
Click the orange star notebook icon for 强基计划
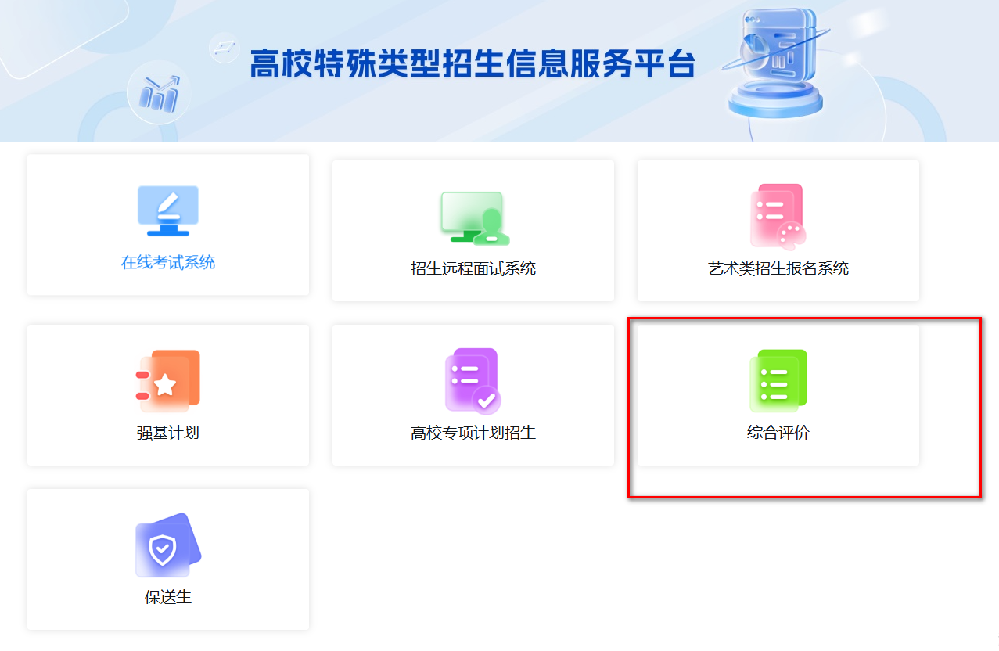(167, 381)
